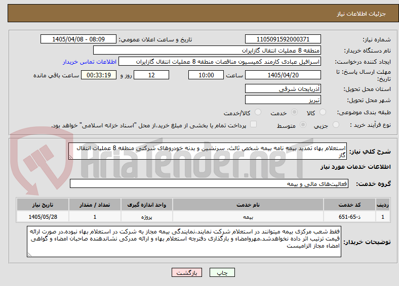The image size is (399, 286).
Task: Select the متوسط purchase type radio
Action: (x=303, y=124)
